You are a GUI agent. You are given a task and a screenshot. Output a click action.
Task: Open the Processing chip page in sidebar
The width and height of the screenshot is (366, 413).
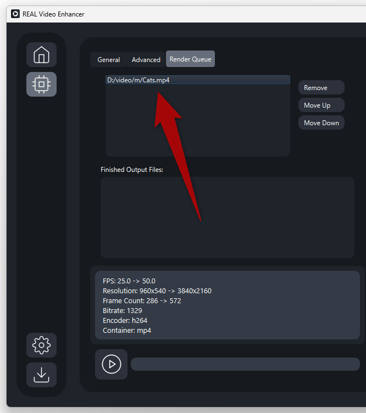[41, 84]
